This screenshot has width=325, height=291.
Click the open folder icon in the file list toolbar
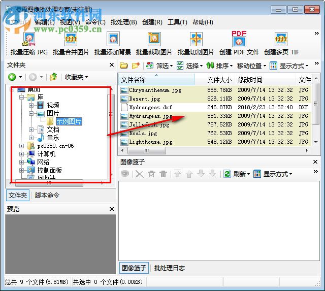124,66
